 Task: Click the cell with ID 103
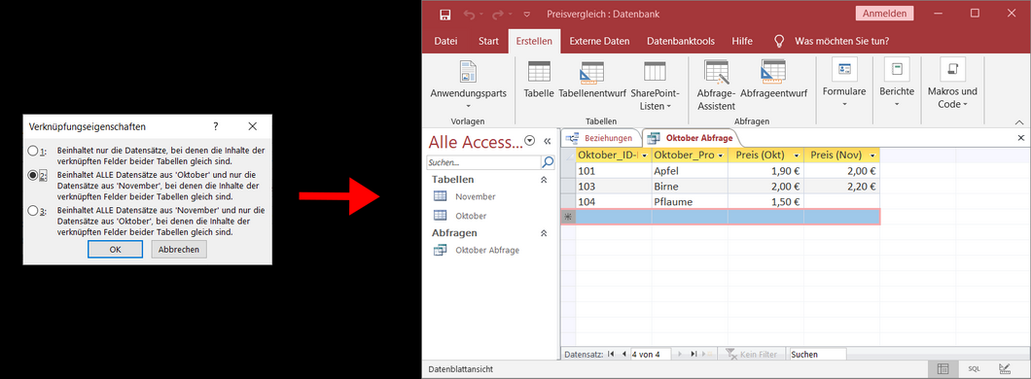click(613, 187)
